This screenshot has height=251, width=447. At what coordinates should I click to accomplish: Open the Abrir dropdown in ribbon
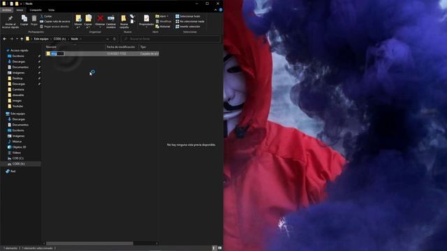162,16
